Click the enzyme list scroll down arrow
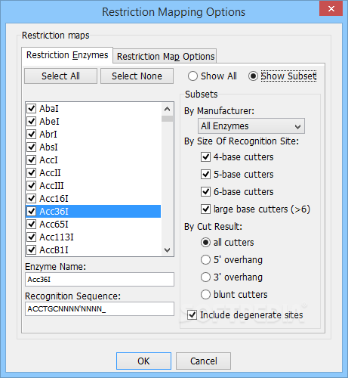Image resolution: width=348 pixels, height=378 pixels. click(x=167, y=250)
